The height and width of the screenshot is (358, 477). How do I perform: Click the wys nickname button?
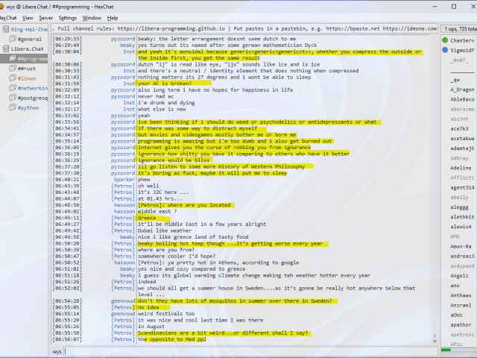[x=57, y=351]
